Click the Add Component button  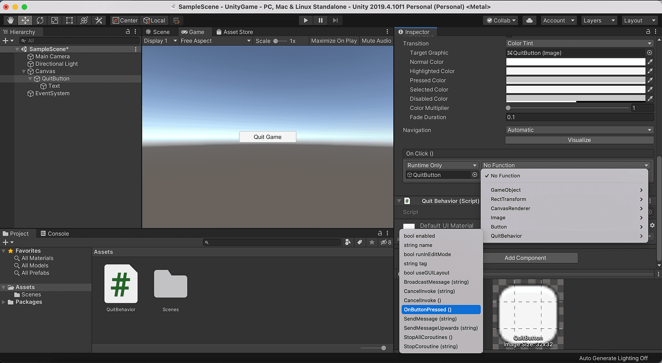(525, 258)
